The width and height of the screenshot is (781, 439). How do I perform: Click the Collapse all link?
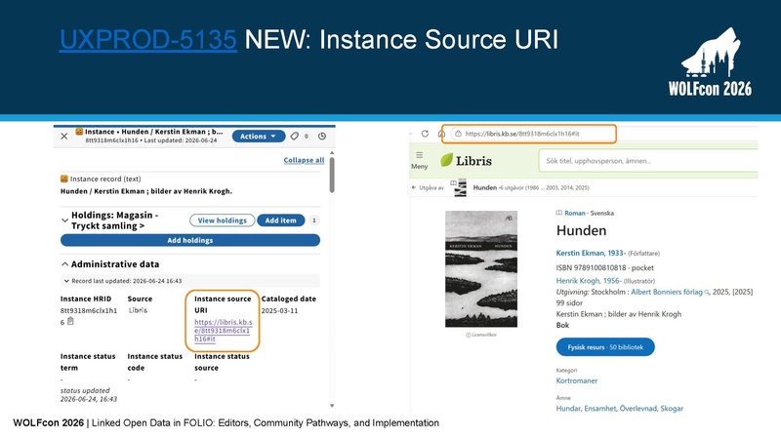pyautogui.click(x=304, y=160)
